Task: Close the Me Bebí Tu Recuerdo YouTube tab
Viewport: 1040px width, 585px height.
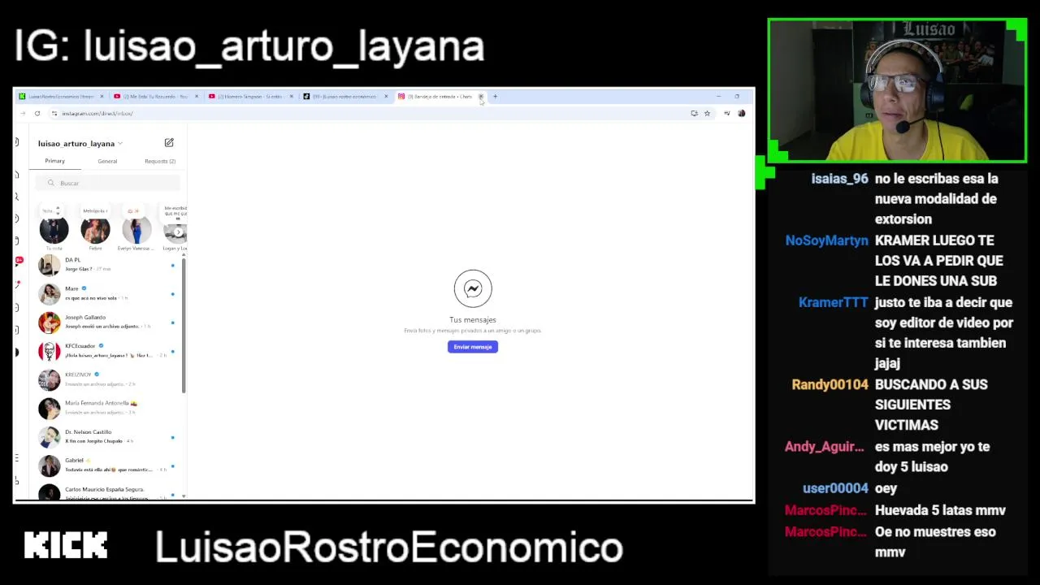Action: point(196,97)
